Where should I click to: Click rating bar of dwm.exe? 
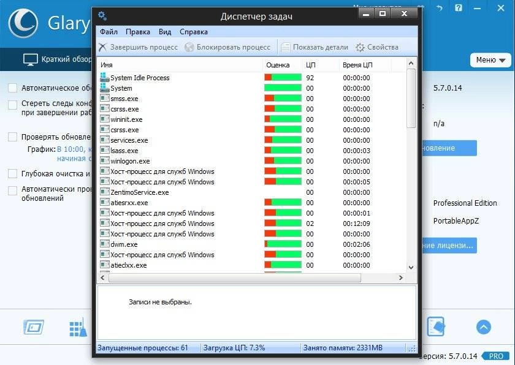[283, 244]
